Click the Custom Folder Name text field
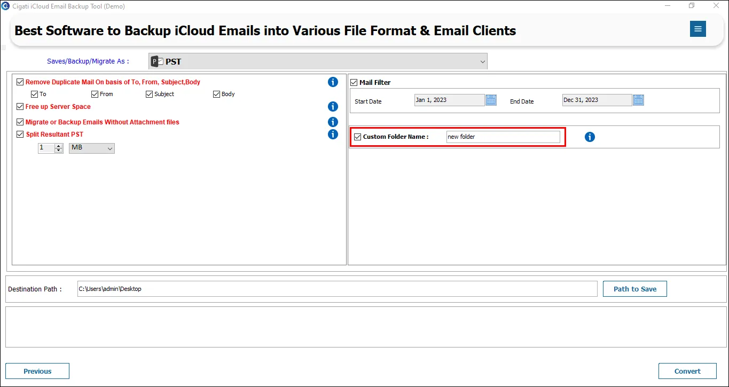This screenshot has width=729, height=387. pos(503,137)
